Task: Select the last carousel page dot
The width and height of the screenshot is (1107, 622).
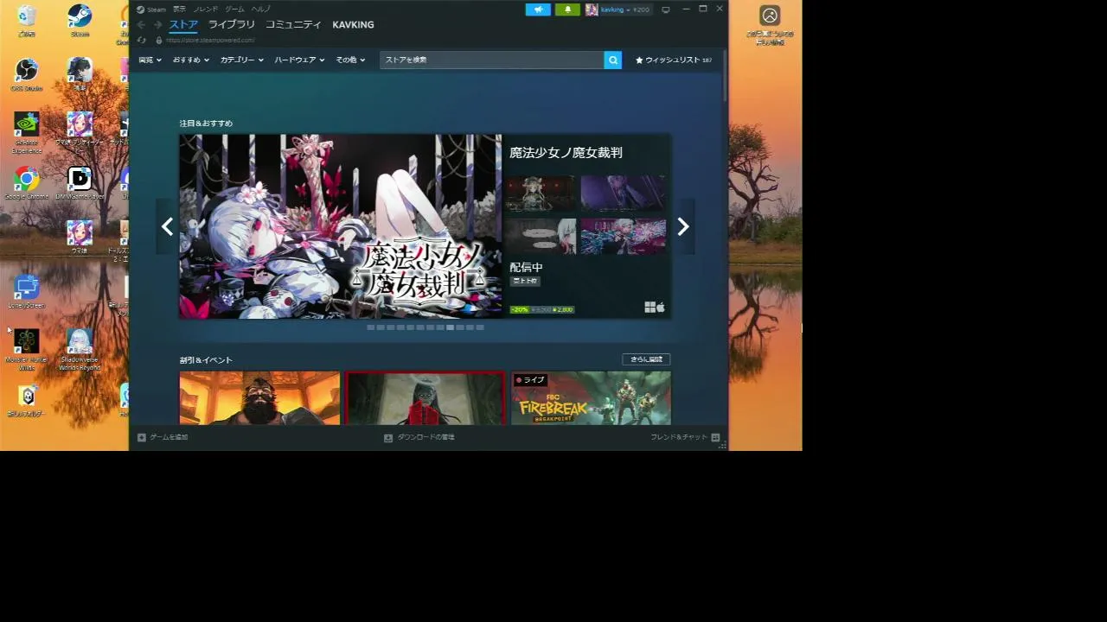Action: point(480,327)
